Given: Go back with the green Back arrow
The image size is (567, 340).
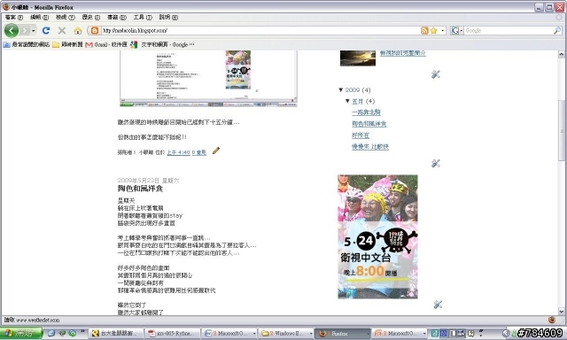Looking at the screenshot, I should tap(12, 31).
